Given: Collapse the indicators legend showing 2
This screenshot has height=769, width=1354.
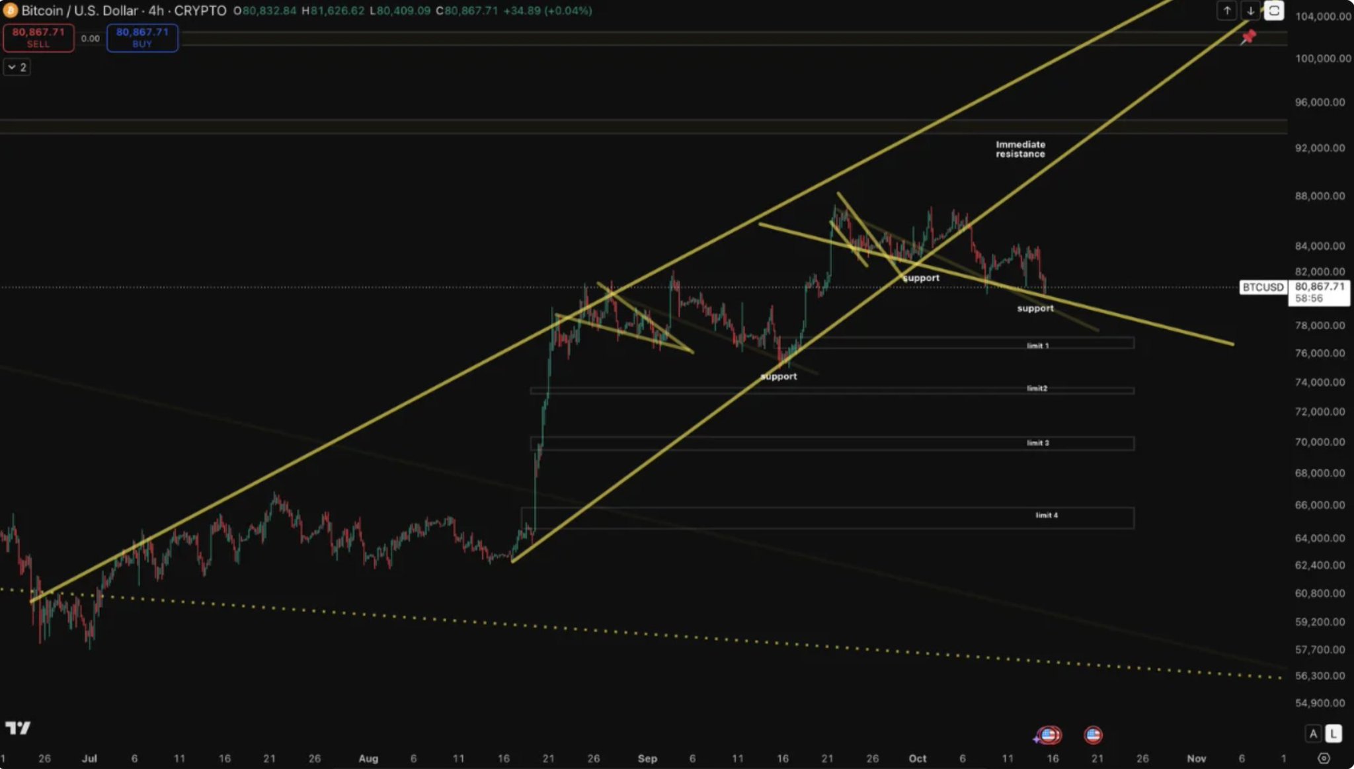Looking at the screenshot, I should pyautogui.click(x=17, y=67).
